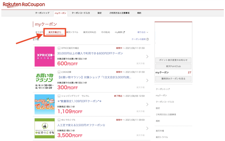Expand the 1,109円OFF coupon row chevron
Image resolution: width=225 pixels, height=141 pixels.
[x=147, y=105]
